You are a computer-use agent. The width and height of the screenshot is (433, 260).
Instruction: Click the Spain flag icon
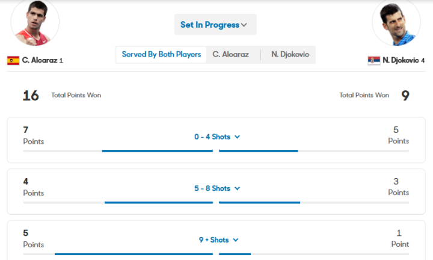pyautogui.click(x=13, y=60)
